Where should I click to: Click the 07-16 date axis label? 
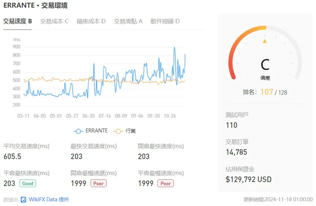coord(104,116)
